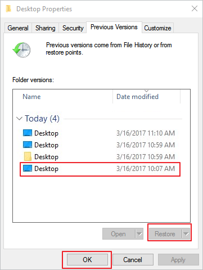Click the OK button

coord(87,260)
